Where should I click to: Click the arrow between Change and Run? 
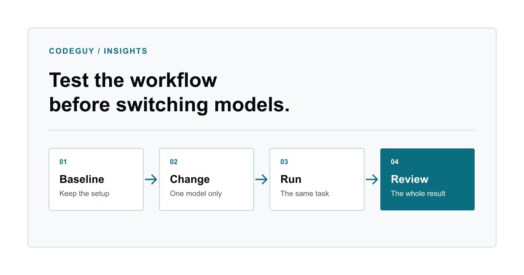(x=262, y=179)
